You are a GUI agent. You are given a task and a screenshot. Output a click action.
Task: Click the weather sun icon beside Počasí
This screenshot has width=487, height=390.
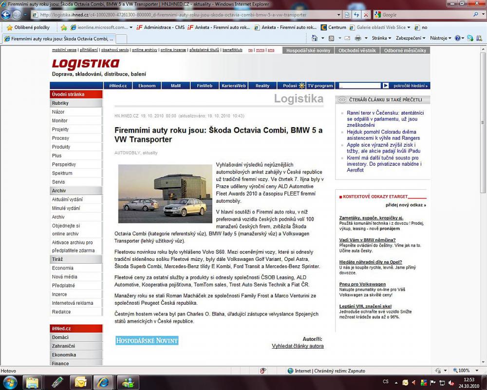point(301,85)
